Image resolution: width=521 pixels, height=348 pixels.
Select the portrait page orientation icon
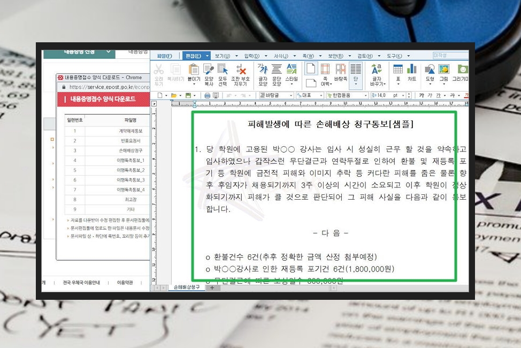click(311, 68)
